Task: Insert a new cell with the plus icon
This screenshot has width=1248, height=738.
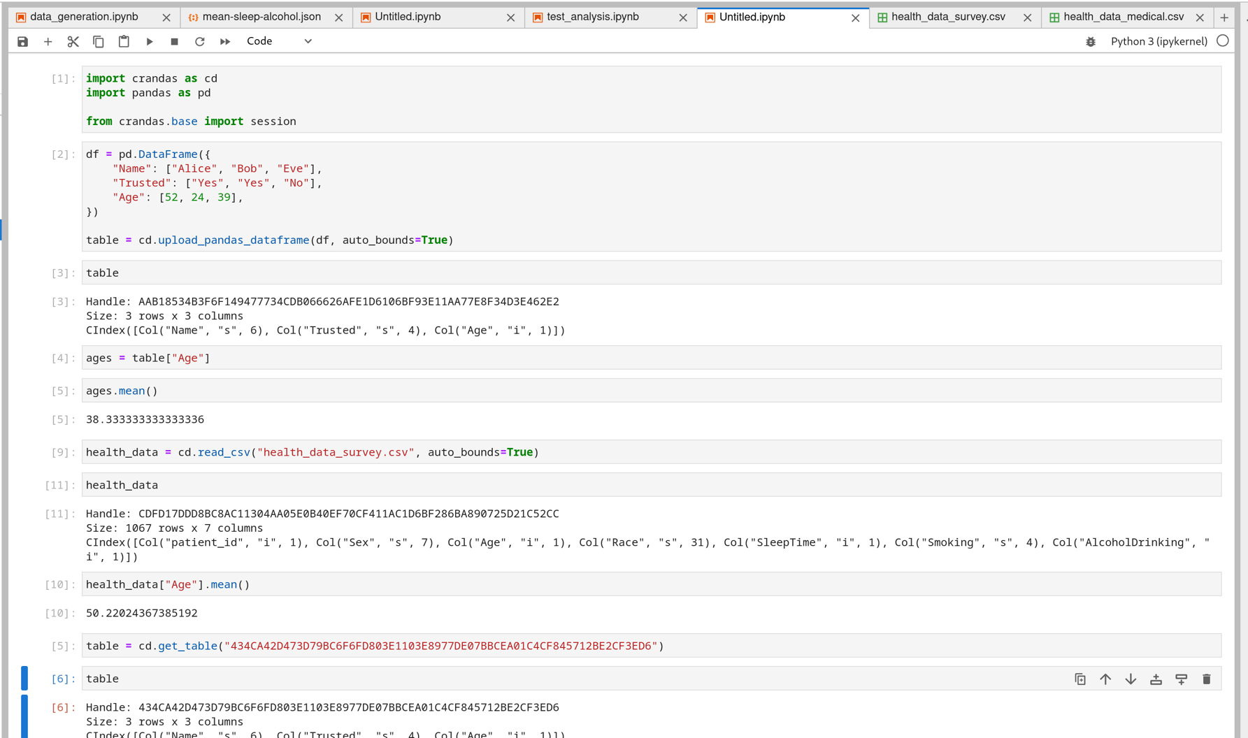Action: click(x=48, y=41)
